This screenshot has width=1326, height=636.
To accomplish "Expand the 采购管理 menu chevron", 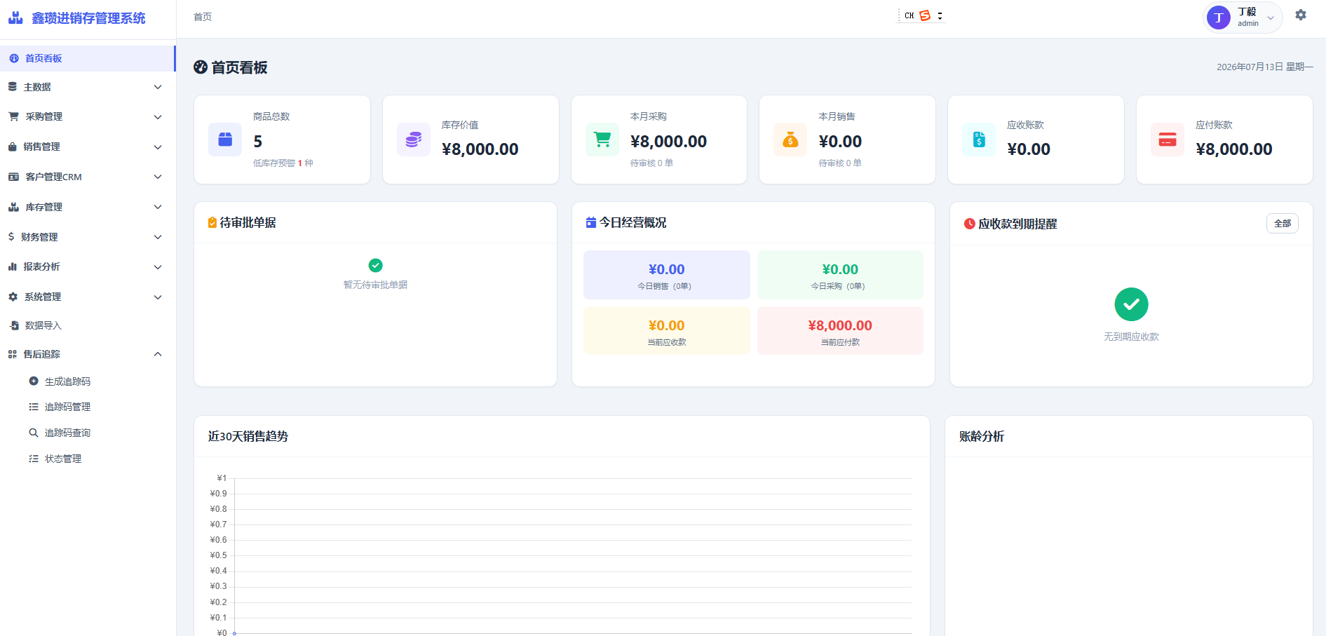I will (x=158, y=116).
